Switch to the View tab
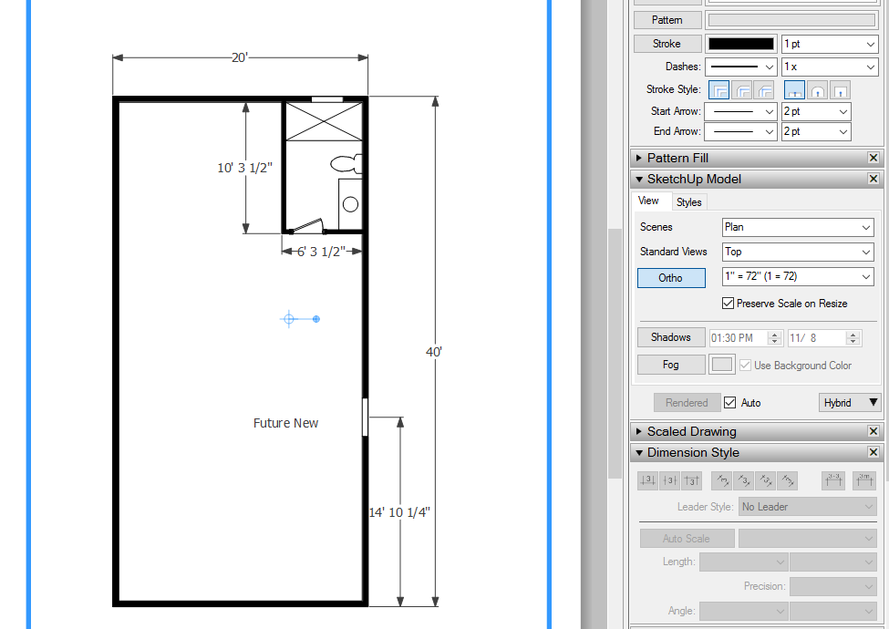 tap(649, 201)
